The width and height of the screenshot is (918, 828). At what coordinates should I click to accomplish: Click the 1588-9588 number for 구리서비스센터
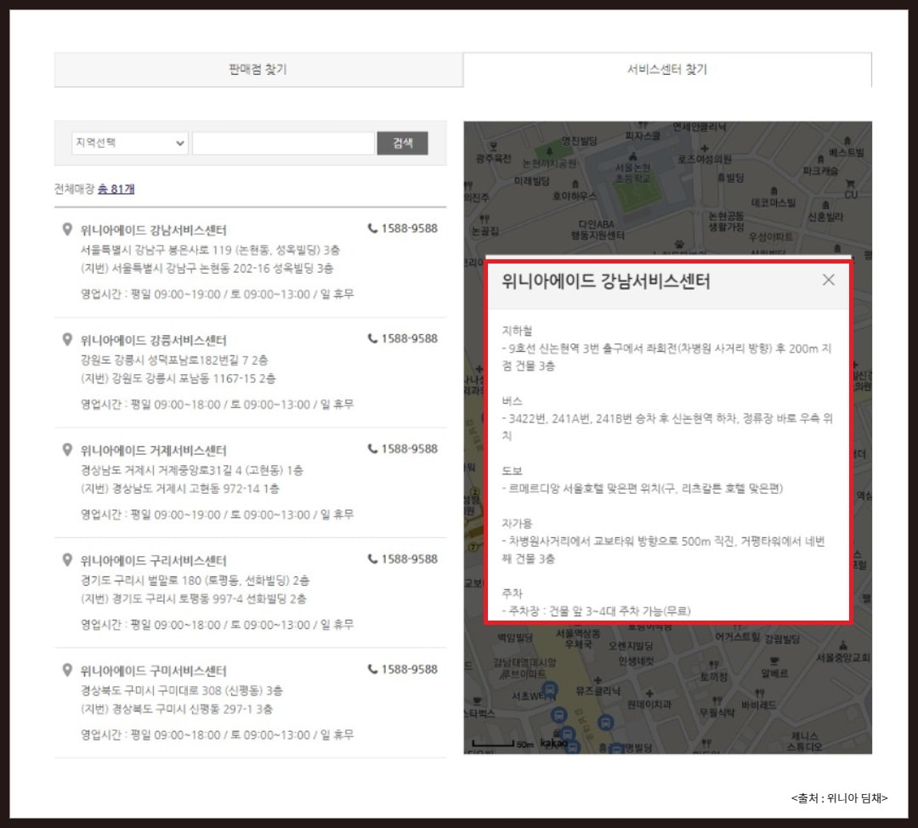[x=409, y=559]
